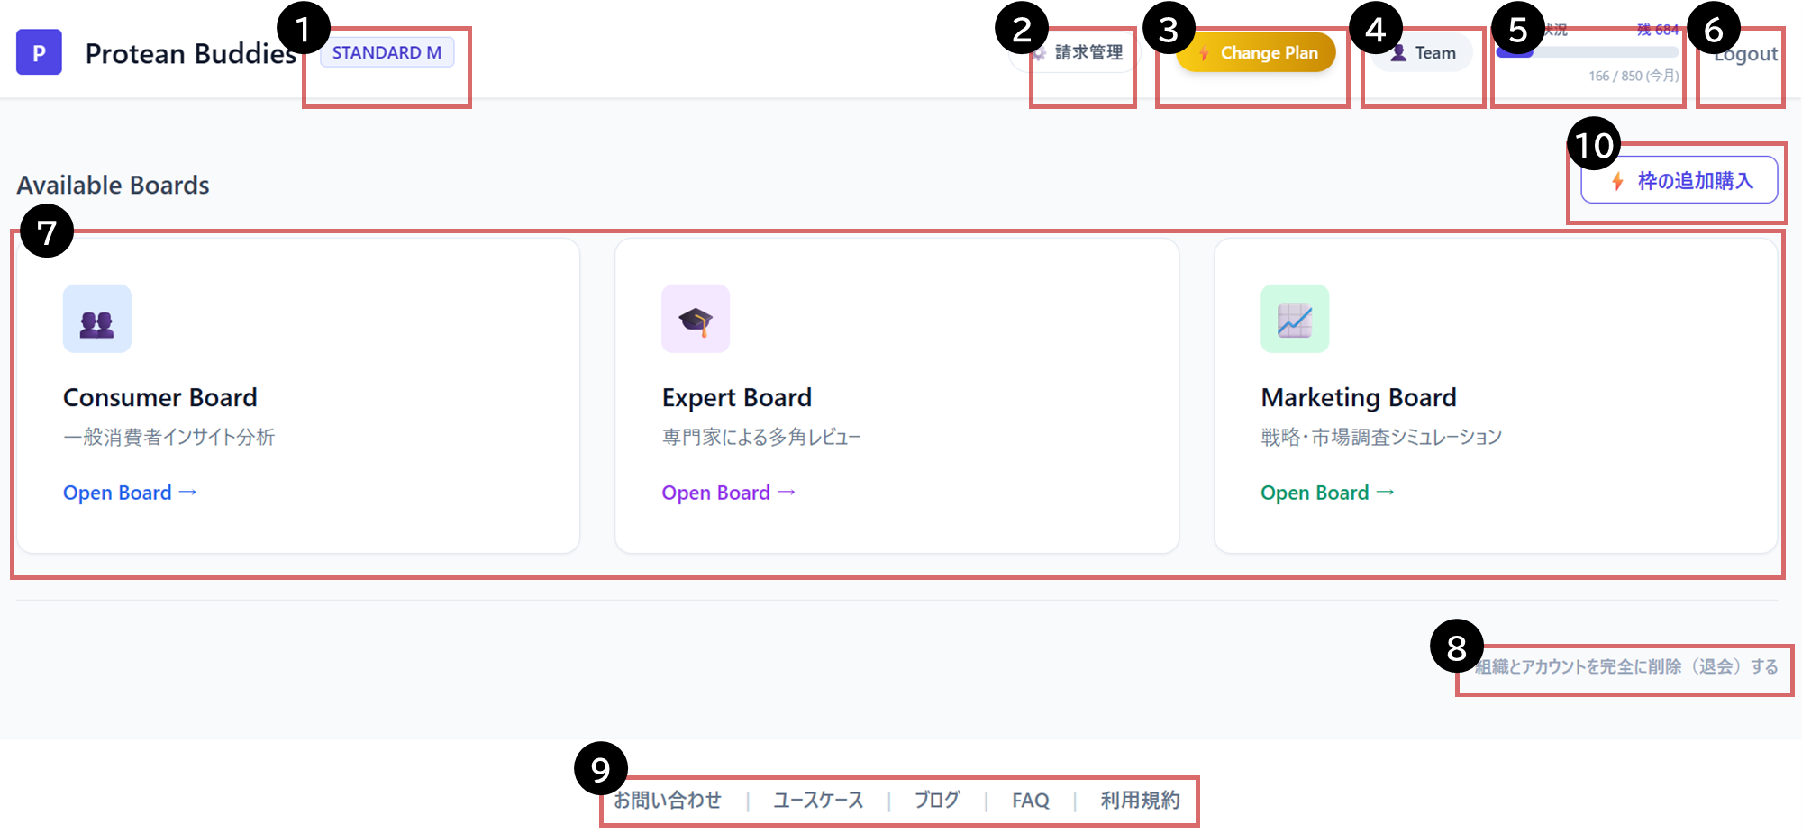Screen dimensions: 1802x833
Task: Click the account deletion (退会) link
Action: (x=1626, y=666)
